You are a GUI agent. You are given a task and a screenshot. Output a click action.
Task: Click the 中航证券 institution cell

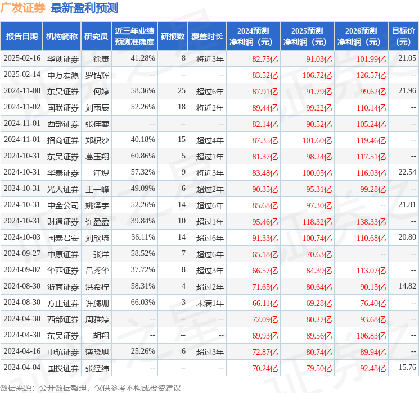63,351
